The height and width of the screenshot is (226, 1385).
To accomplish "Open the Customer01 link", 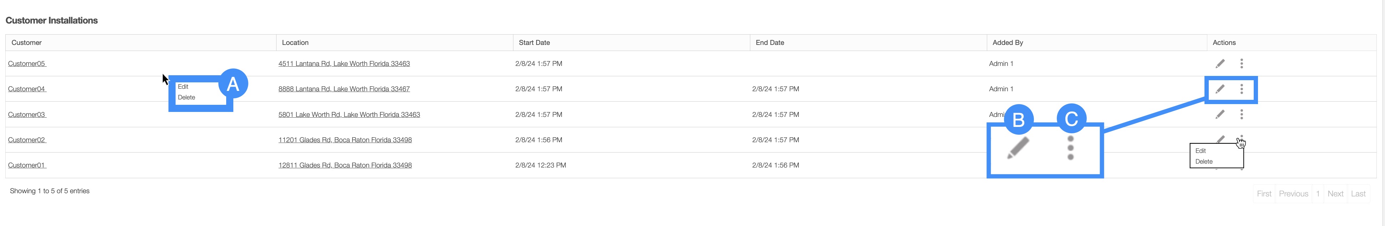I will point(27,165).
